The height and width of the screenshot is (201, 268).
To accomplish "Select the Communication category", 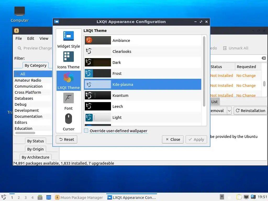I will 33,86.
